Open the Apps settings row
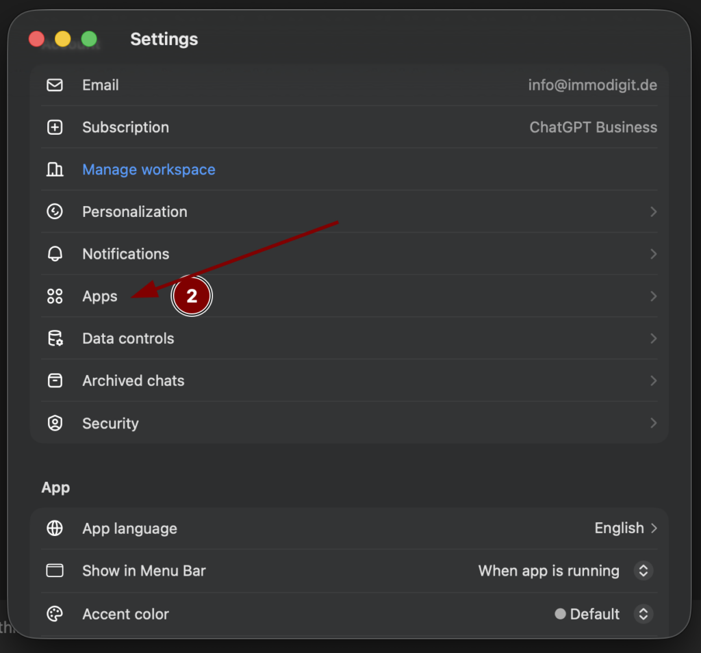Image resolution: width=701 pixels, height=653 pixels. pos(100,296)
